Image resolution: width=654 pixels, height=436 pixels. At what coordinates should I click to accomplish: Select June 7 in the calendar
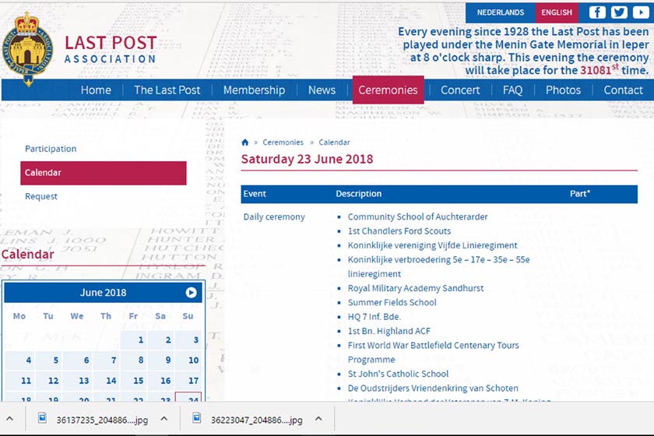coord(107,360)
